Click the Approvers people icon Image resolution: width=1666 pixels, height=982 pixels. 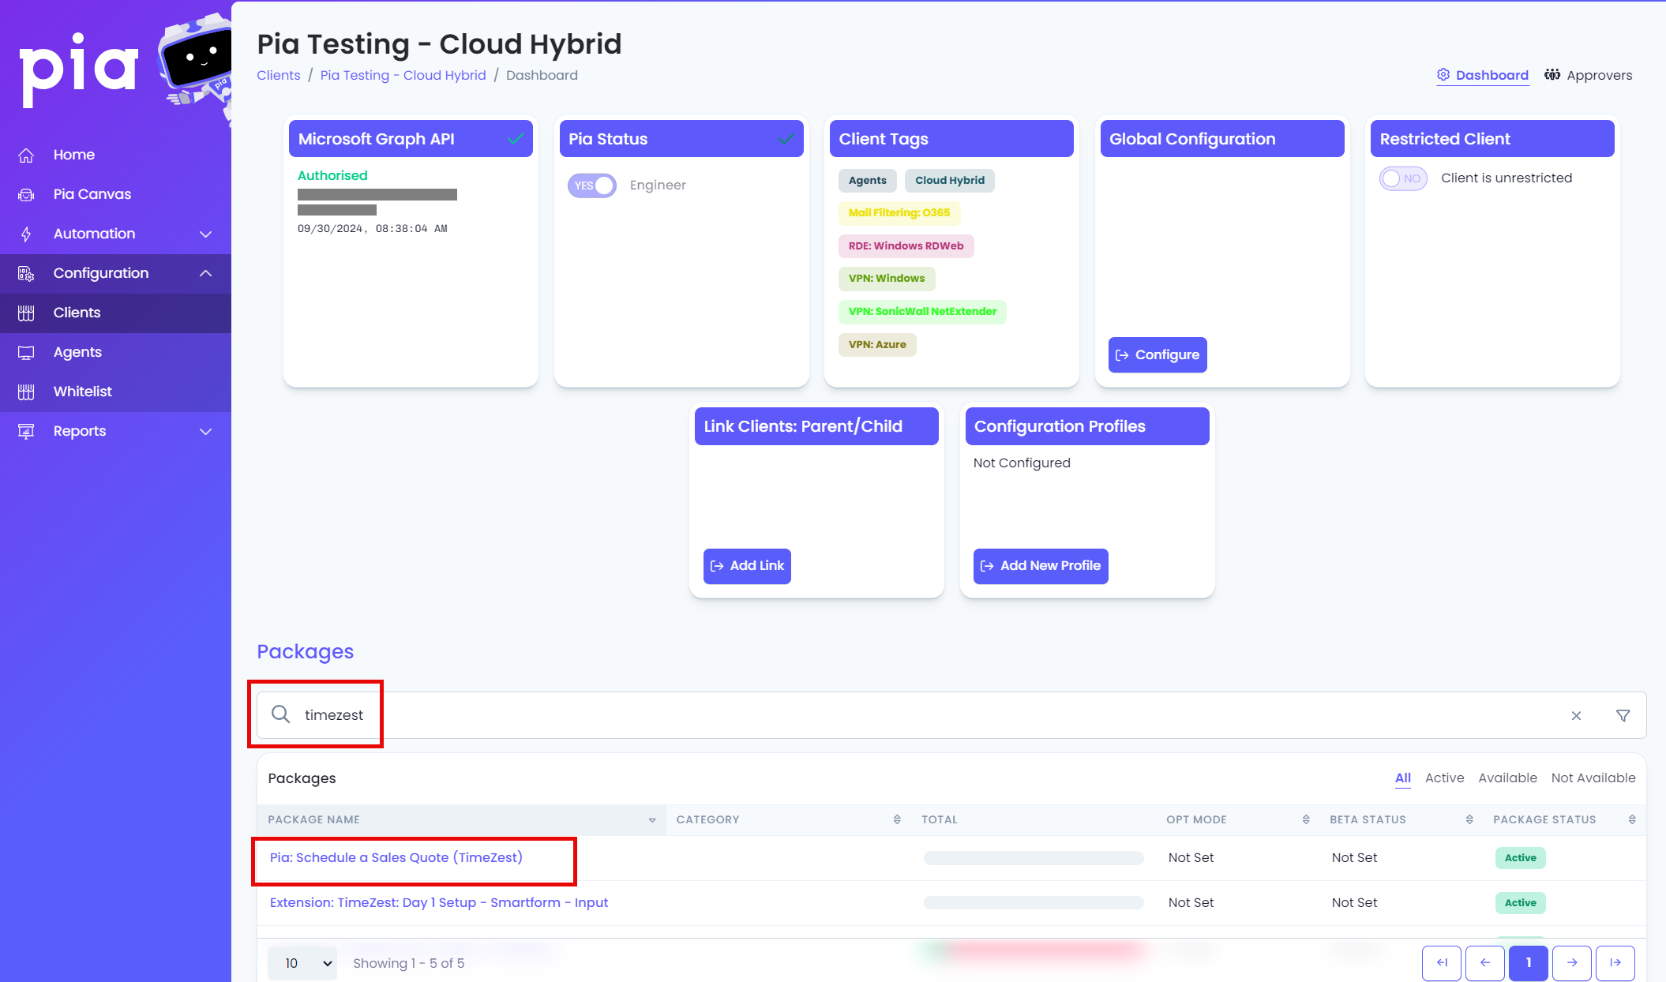1552,75
